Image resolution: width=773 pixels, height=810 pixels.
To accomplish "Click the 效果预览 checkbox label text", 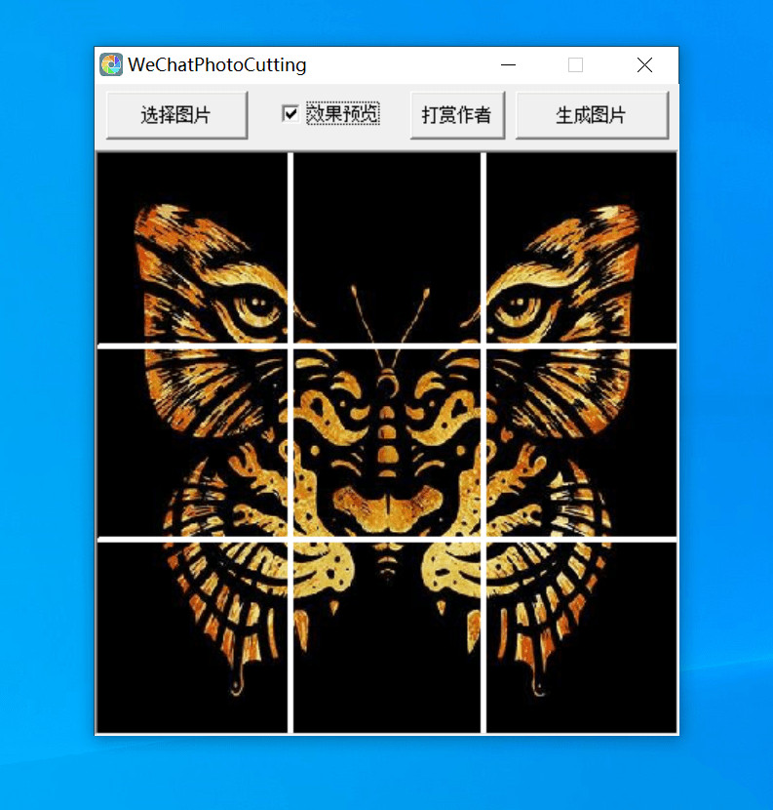I will 343,113.
